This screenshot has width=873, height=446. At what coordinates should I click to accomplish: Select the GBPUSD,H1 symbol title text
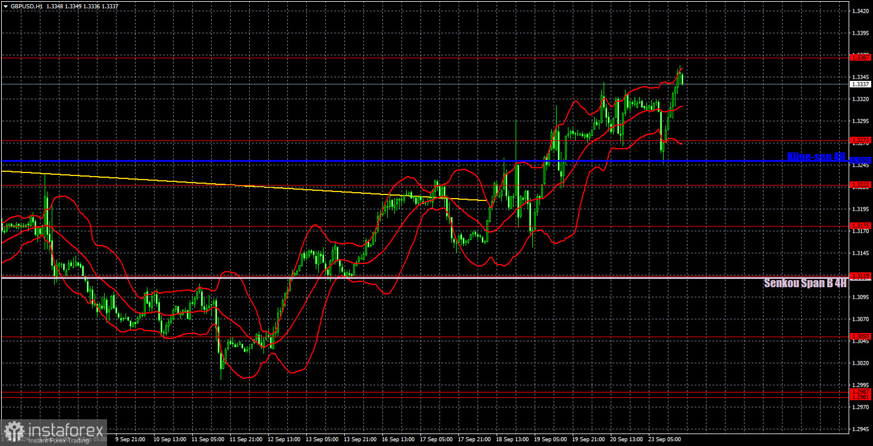tap(26, 5)
